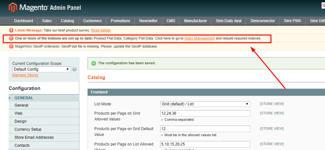Open the List Mode dropdown
Viewport: 325px width, 150px height.
205,104
